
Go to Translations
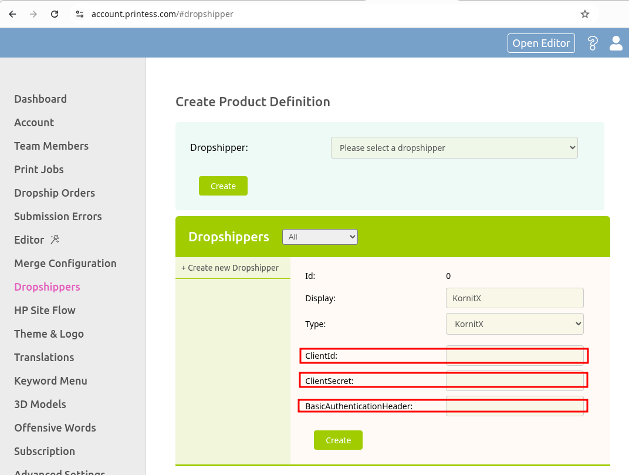pyautogui.click(x=44, y=358)
